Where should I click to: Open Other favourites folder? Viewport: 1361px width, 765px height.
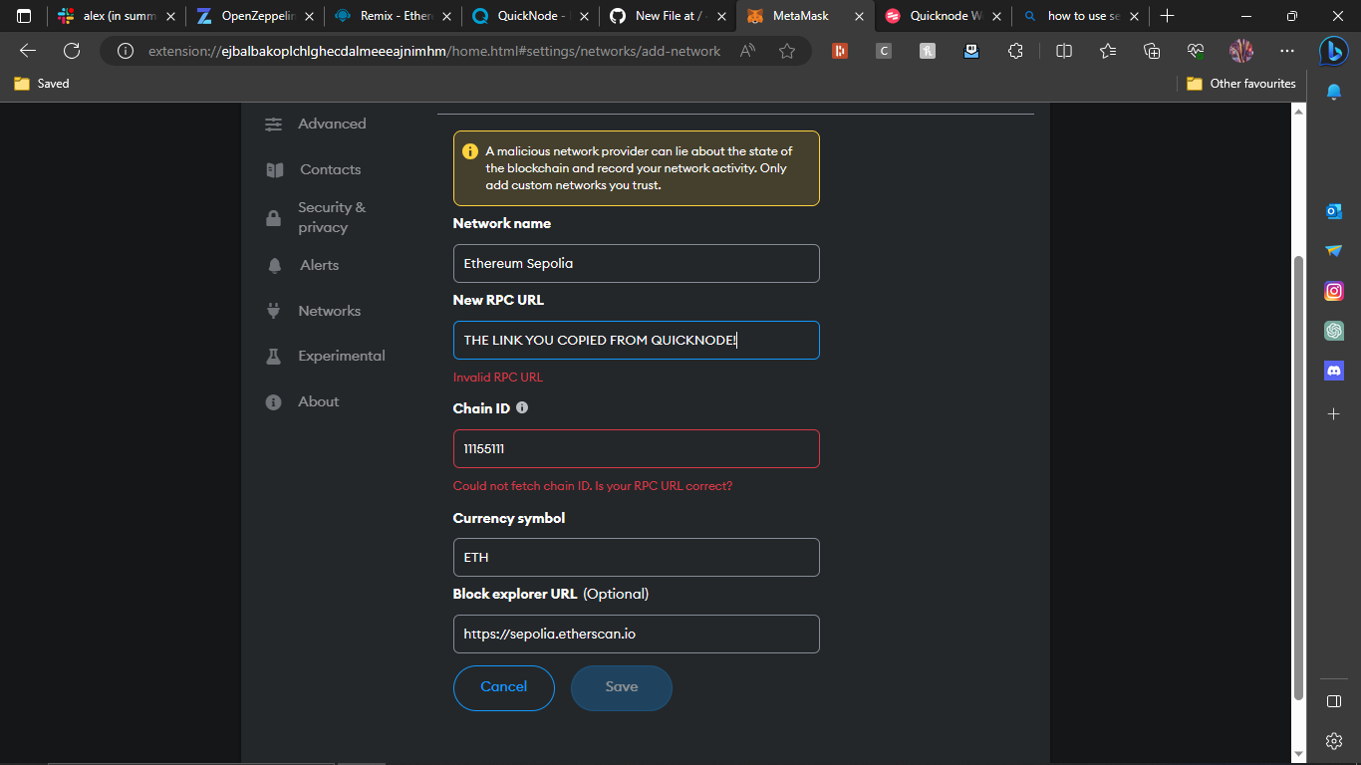(x=1241, y=84)
